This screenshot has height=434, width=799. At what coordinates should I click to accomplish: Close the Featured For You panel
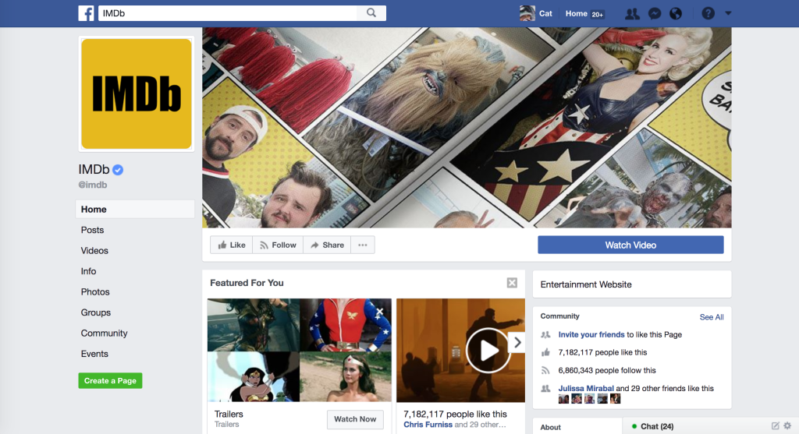click(x=512, y=283)
